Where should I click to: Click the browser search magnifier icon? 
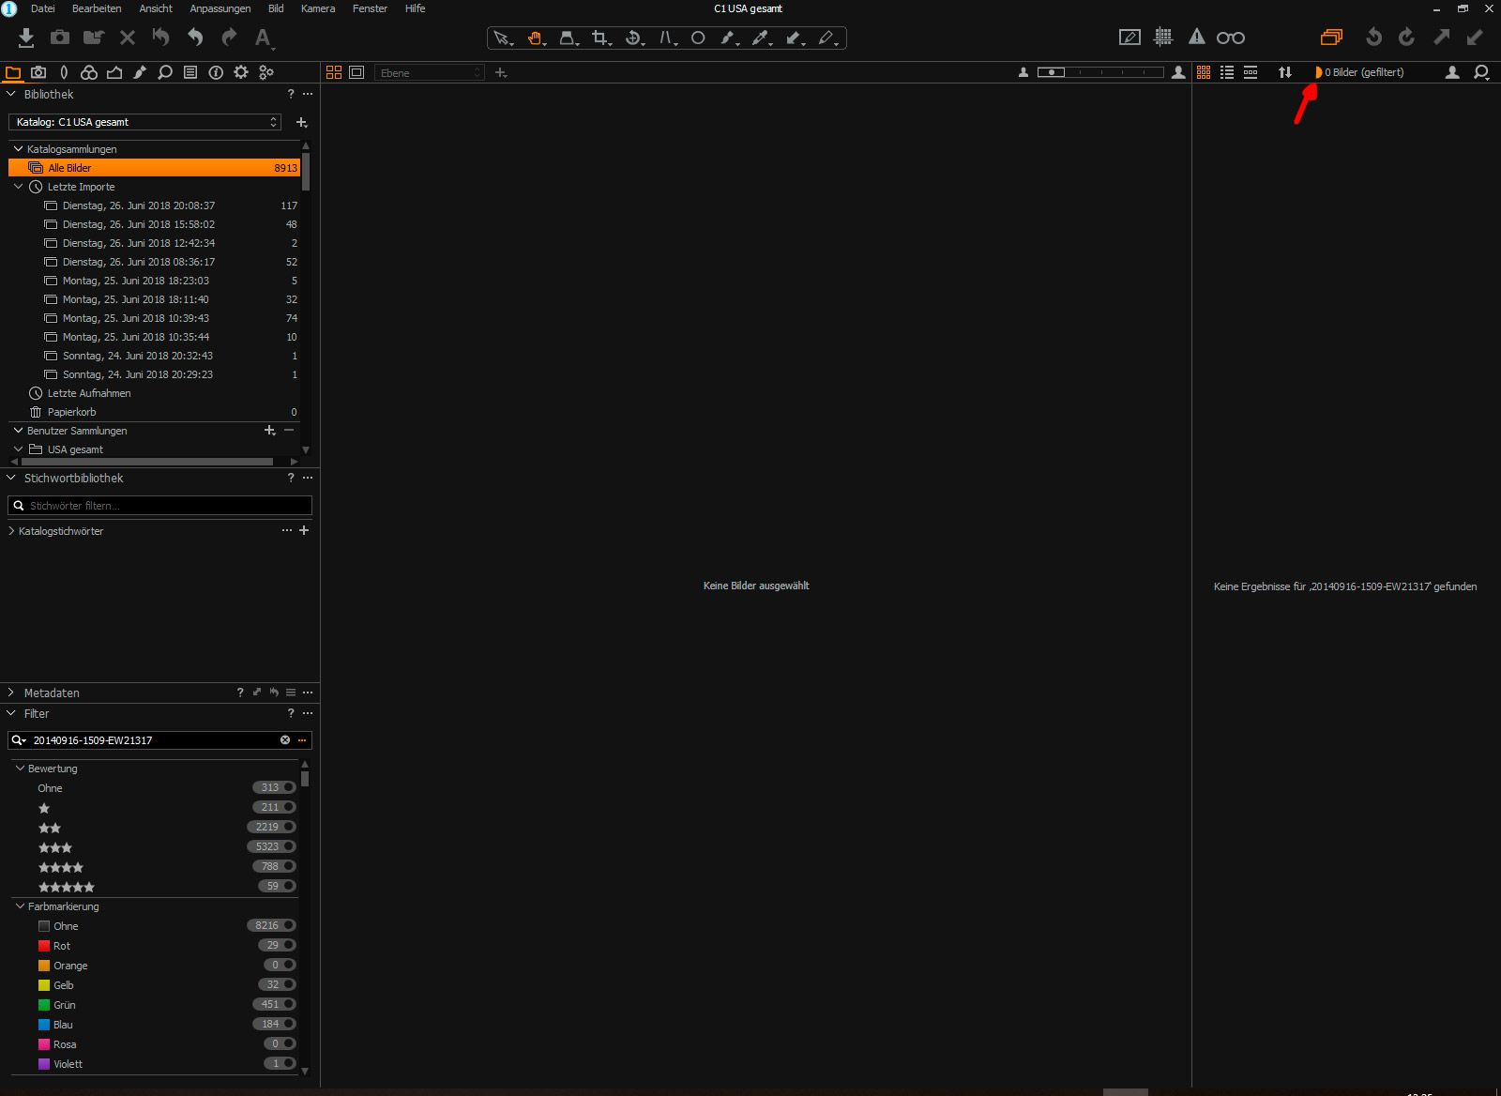[1481, 72]
